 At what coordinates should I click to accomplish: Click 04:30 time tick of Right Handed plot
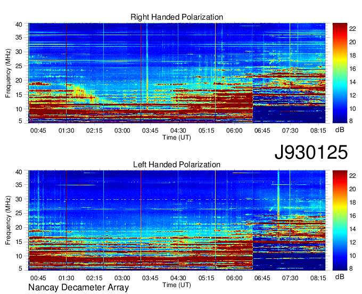pyautogui.click(x=178, y=130)
